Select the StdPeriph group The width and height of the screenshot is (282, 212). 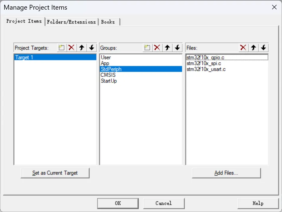[141, 69]
